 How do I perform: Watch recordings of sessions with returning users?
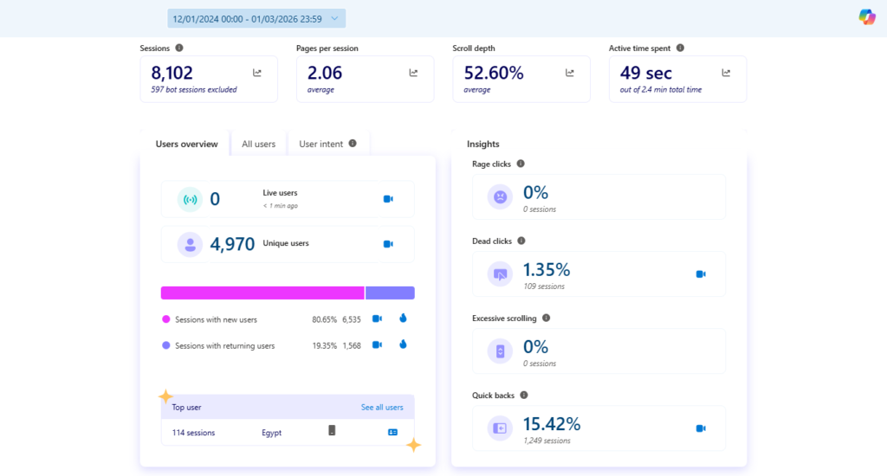[378, 344]
